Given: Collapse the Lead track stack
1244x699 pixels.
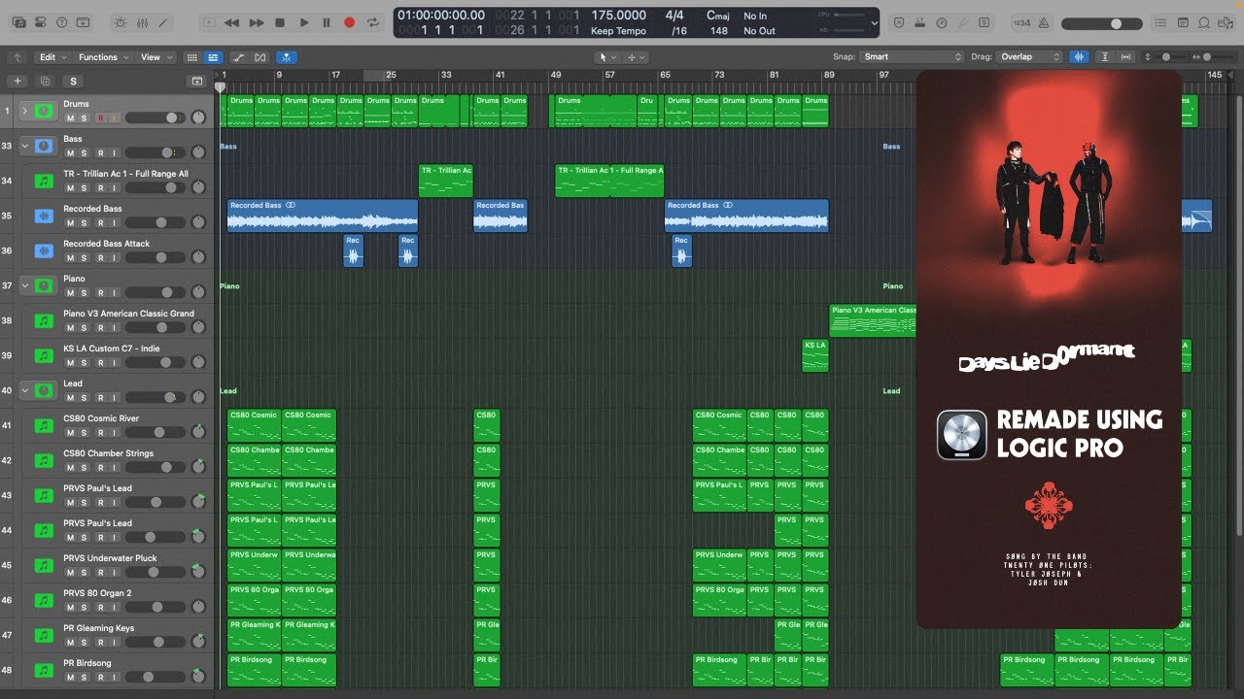Looking at the screenshot, I should [25, 390].
